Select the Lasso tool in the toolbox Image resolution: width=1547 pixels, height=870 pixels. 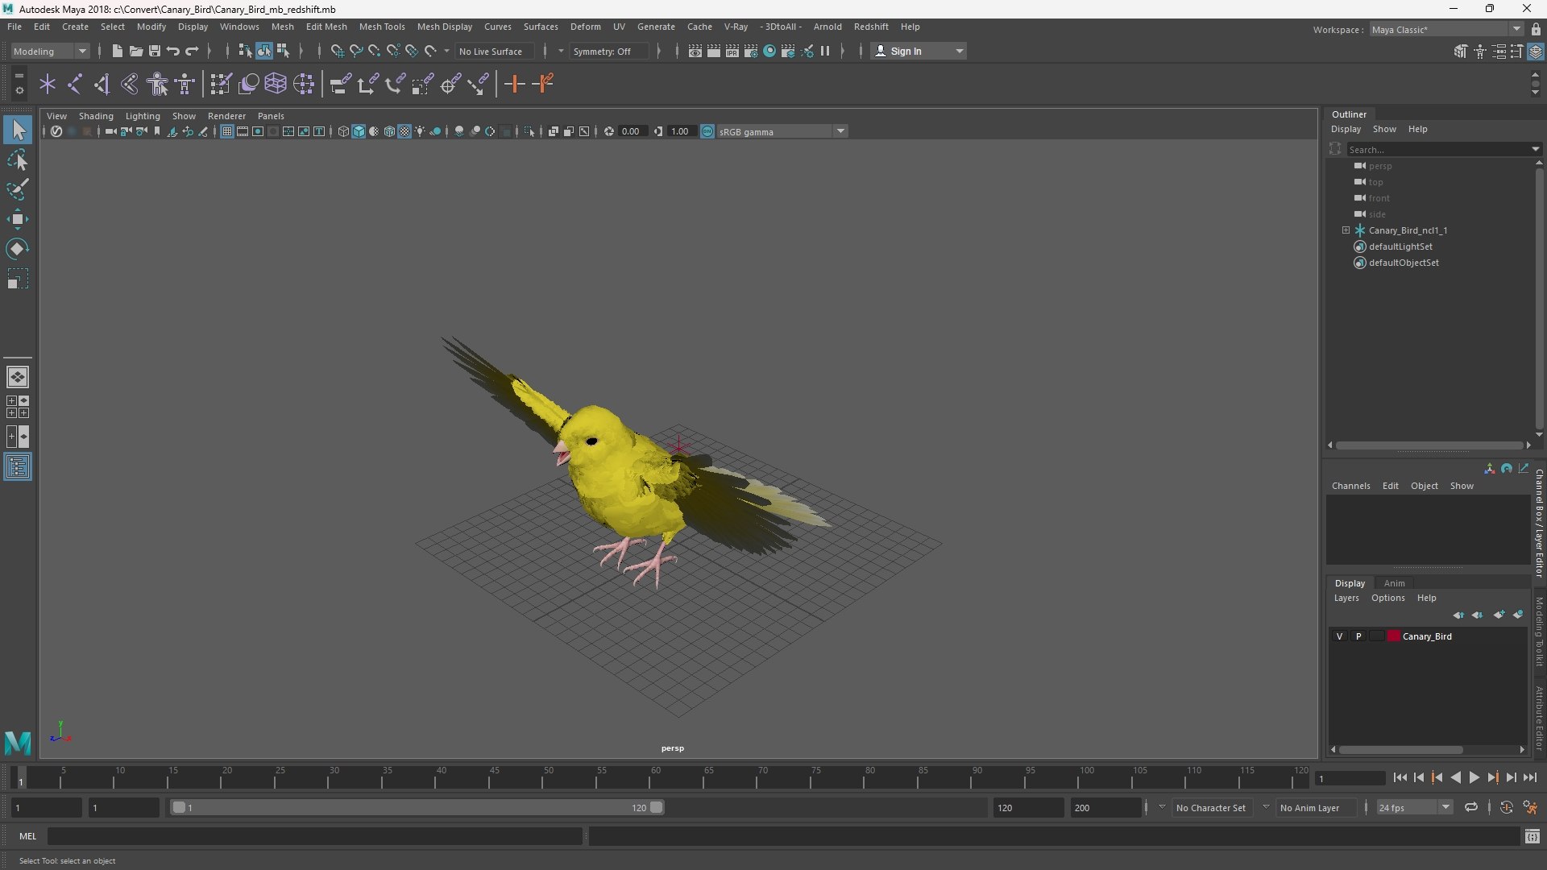point(18,159)
